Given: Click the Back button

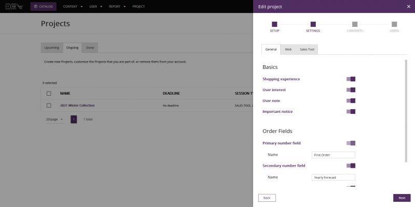Looking at the screenshot, I should [x=267, y=198].
